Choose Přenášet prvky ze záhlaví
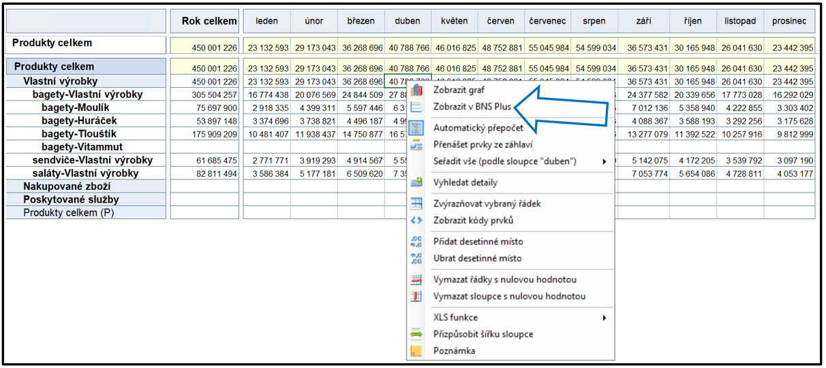Image resolution: width=826 pixels, height=368 pixels. (x=483, y=144)
